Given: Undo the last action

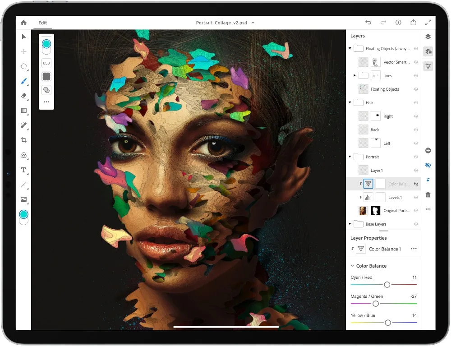Looking at the screenshot, I should [x=368, y=23].
